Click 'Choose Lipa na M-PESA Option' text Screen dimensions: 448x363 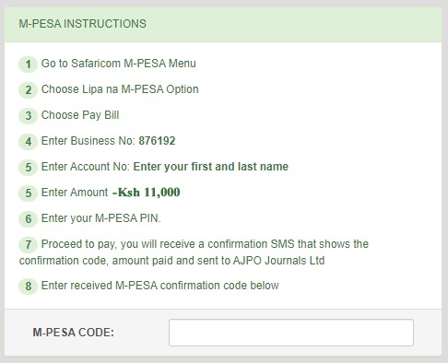coord(120,89)
